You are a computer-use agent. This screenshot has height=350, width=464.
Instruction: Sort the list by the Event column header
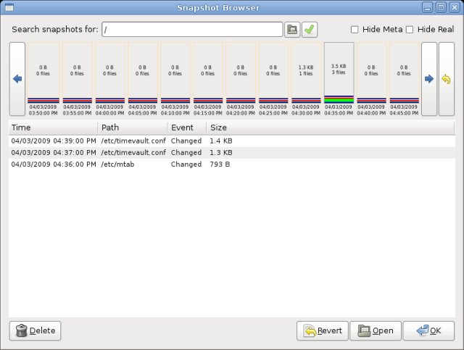[x=187, y=128]
